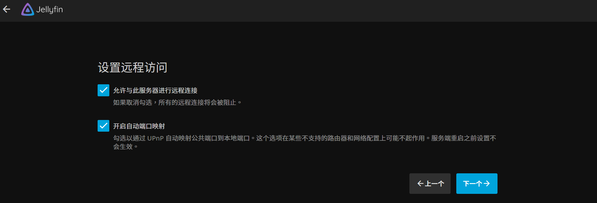The width and height of the screenshot is (597, 203).
Task: Click the 下一个 text on the blue button
Action: click(472, 183)
